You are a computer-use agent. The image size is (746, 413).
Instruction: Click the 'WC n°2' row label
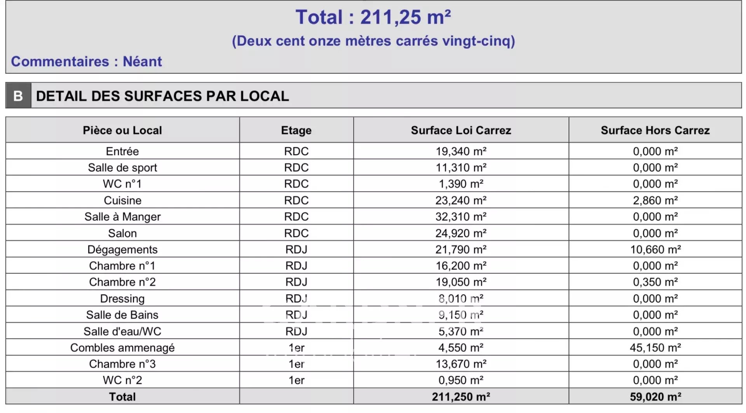pyautogui.click(x=122, y=380)
